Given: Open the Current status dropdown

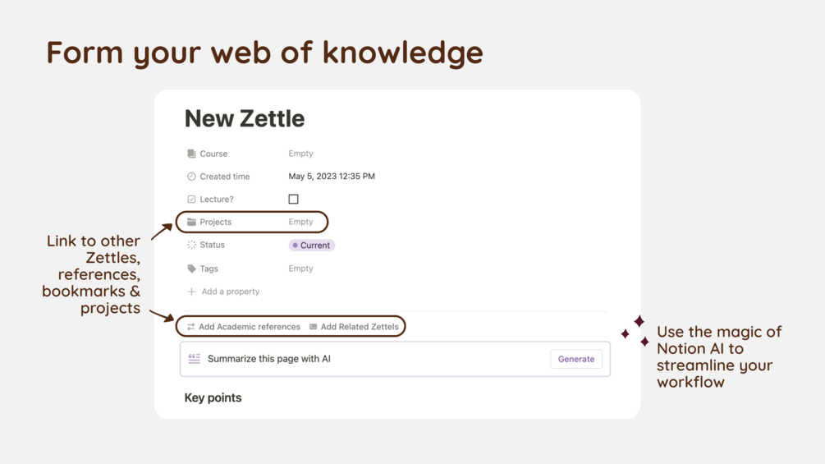Looking at the screenshot, I should pyautogui.click(x=311, y=246).
